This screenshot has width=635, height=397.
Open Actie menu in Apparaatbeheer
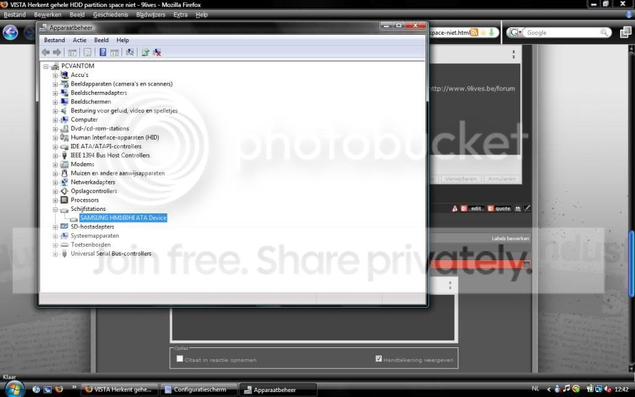(x=79, y=40)
